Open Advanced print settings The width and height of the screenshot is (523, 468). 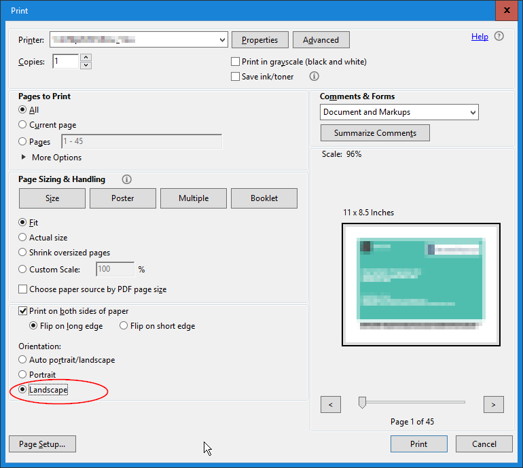point(321,39)
